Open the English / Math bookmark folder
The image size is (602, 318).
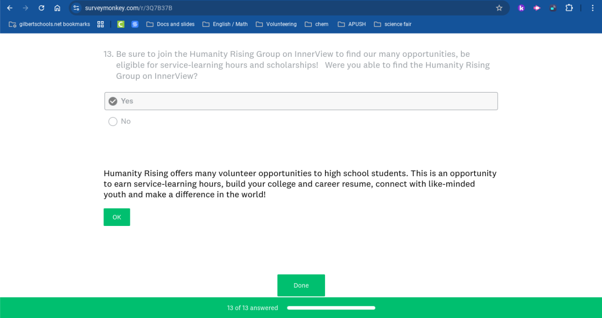pyautogui.click(x=225, y=24)
